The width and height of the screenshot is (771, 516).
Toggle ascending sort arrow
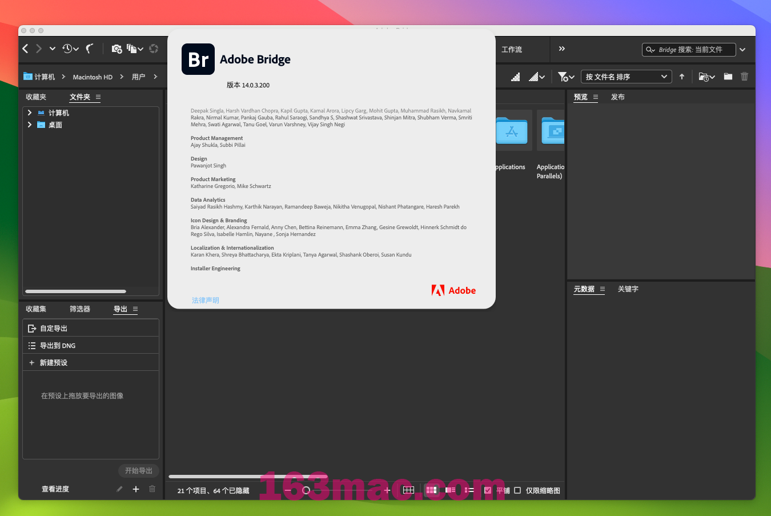coord(682,77)
